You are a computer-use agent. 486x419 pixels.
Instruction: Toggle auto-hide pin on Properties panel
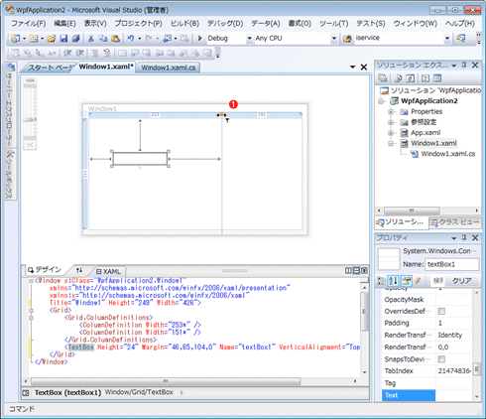pos(464,237)
